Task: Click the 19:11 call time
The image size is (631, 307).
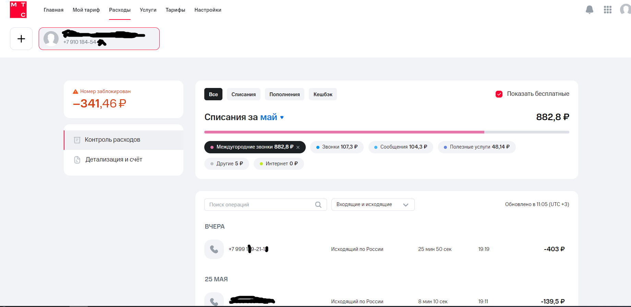Action: pyautogui.click(x=483, y=302)
